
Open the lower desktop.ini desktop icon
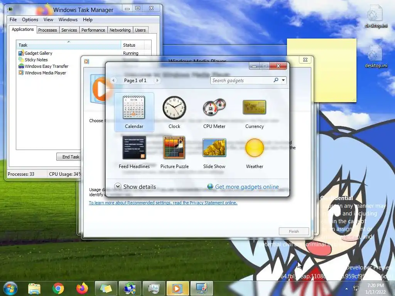376,56
